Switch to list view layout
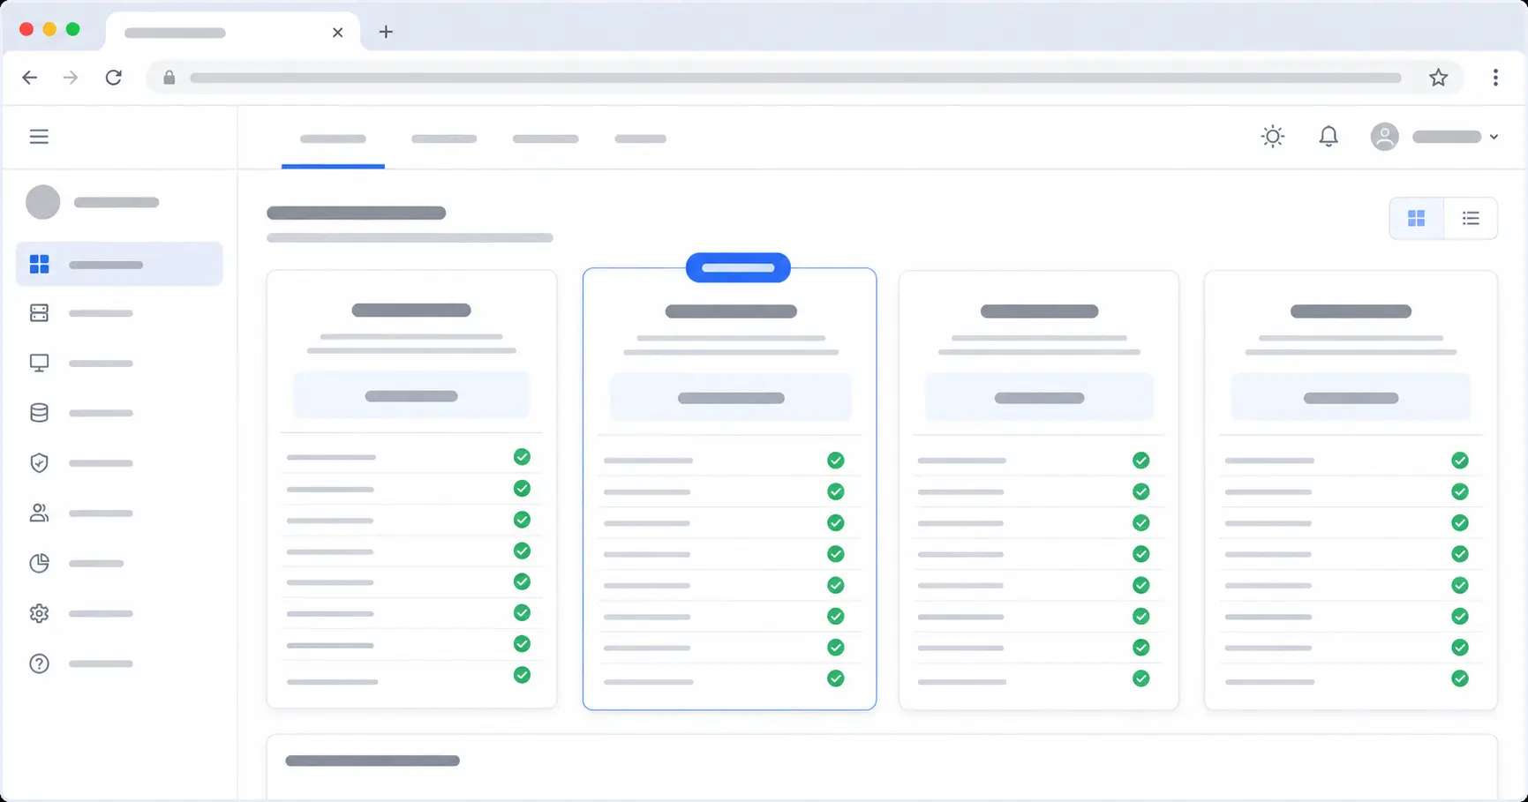Screen dimensions: 1528x802 (x=1471, y=218)
